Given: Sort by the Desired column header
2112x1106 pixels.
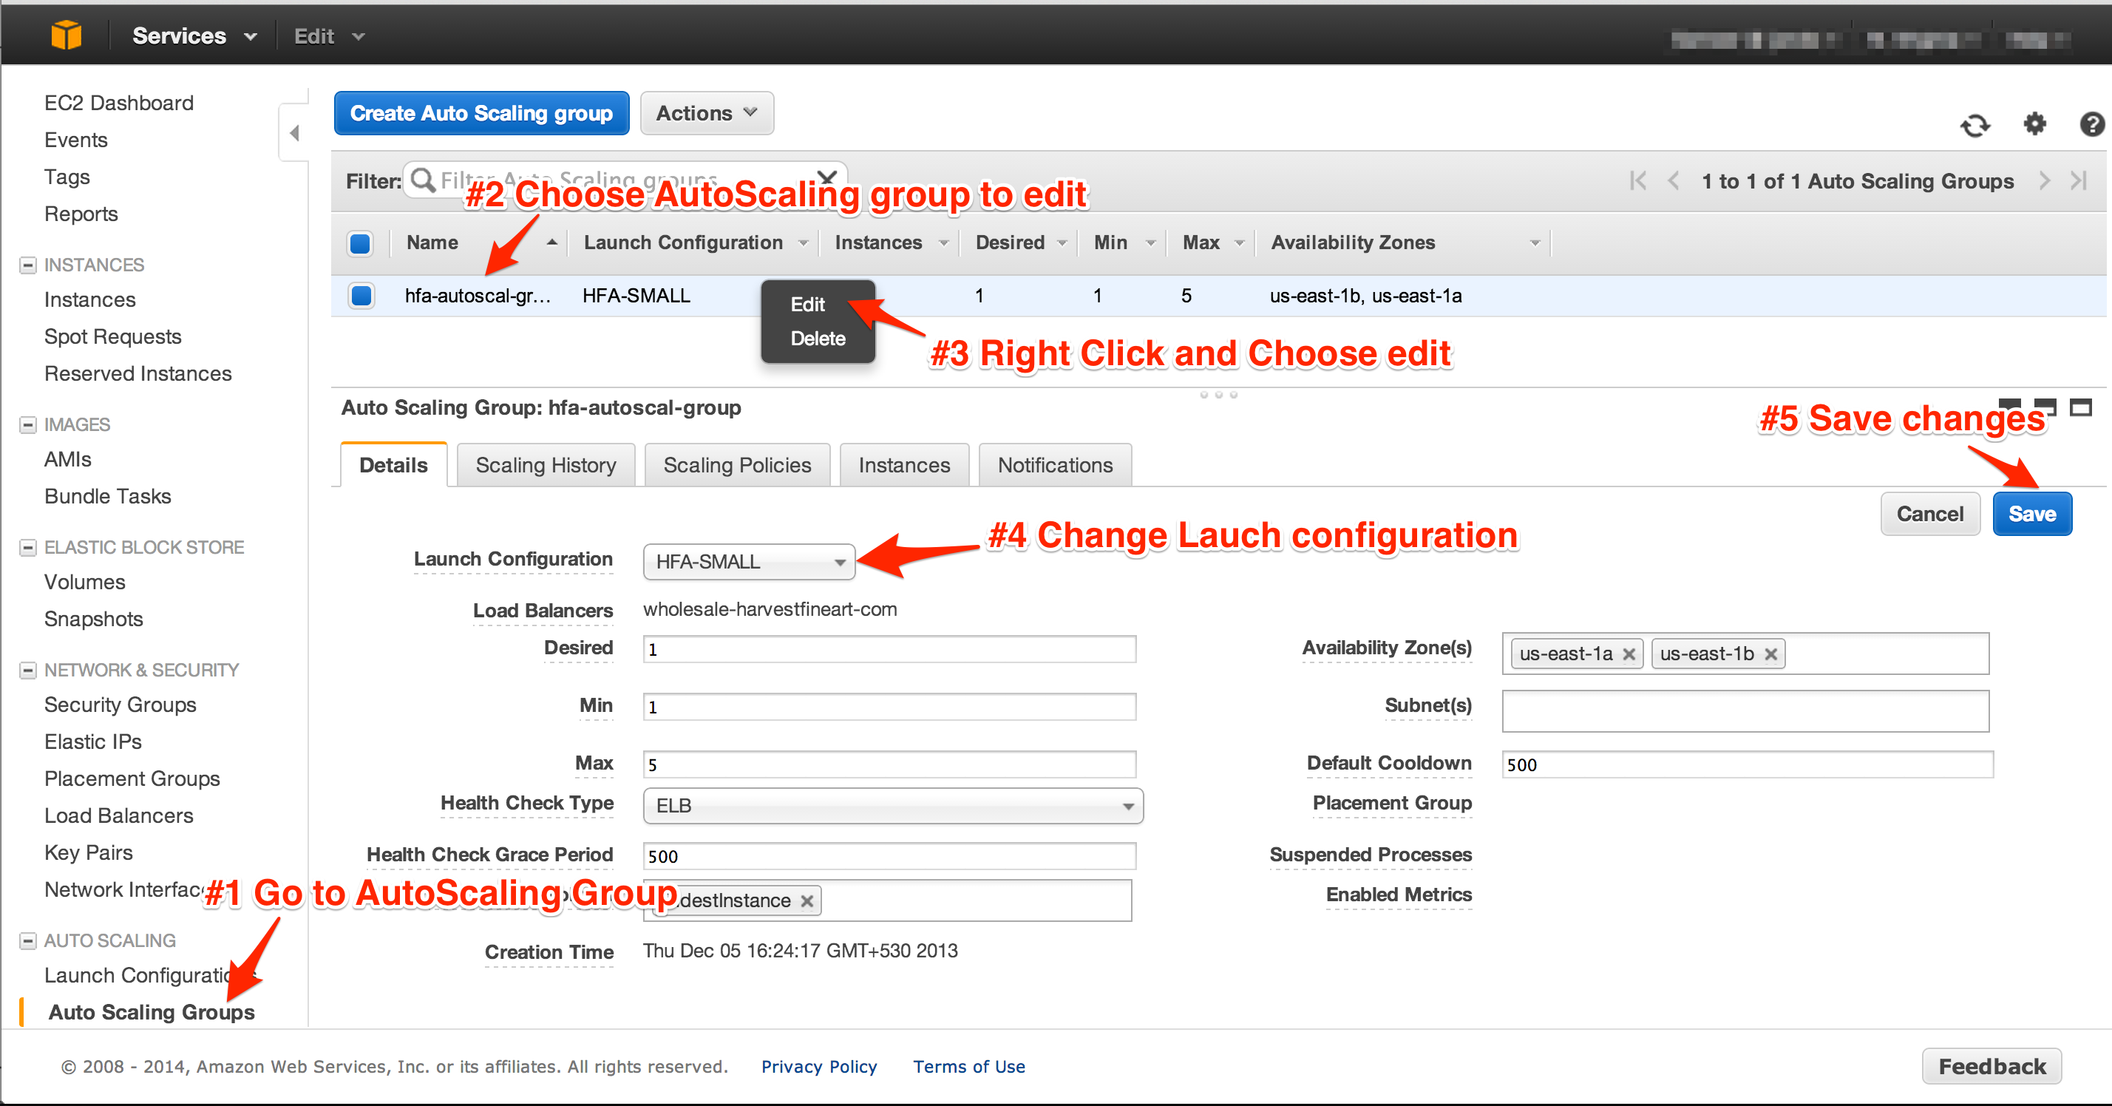Looking at the screenshot, I should 1010,242.
